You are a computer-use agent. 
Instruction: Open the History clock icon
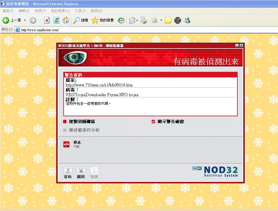tap(121, 20)
